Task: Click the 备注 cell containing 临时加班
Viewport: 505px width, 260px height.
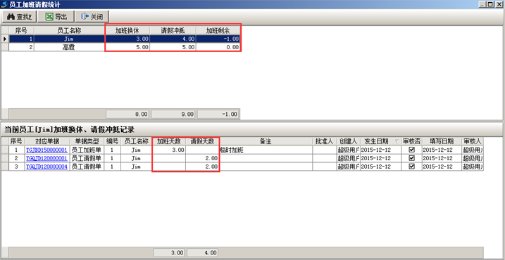Action: [266, 150]
